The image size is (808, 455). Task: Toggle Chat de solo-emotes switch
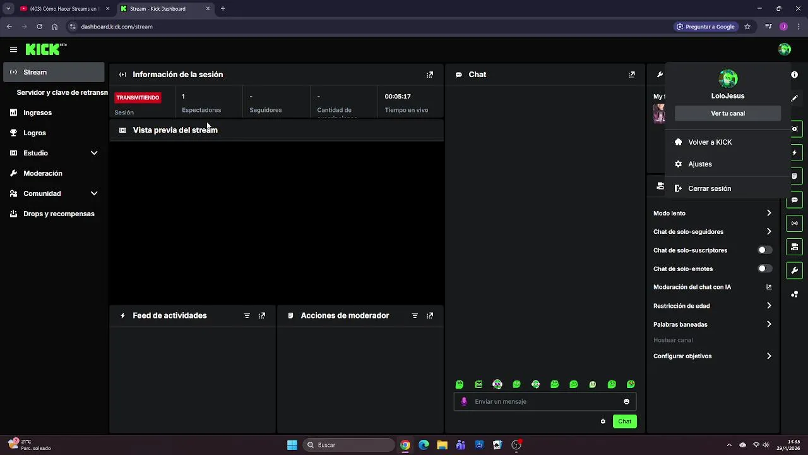tap(765, 269)
